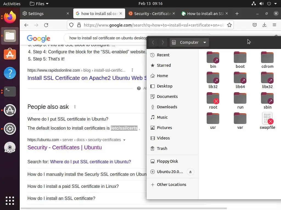Open the var folder
Image resolution: width=281 pixels, height=210 pixels.
coord(240,121)
